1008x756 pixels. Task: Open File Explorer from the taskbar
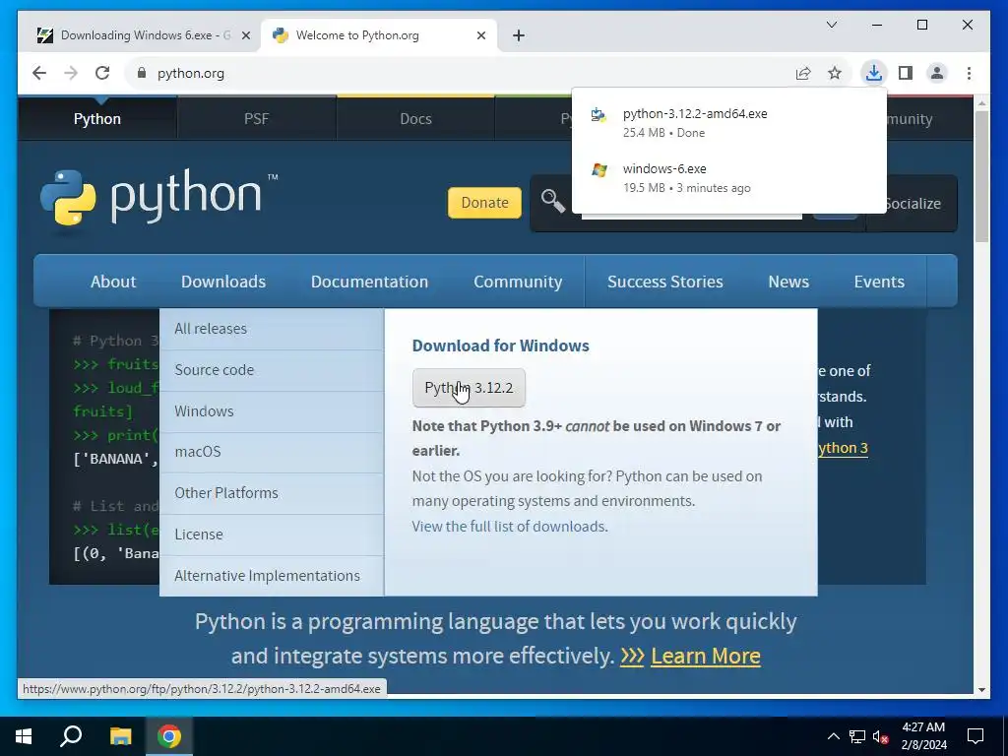click(x=120, y=736)
